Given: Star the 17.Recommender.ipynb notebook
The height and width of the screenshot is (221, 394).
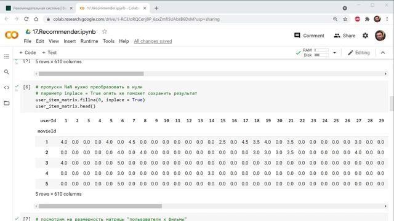Looking at the screenshot, I should click(x=105, y=31).
